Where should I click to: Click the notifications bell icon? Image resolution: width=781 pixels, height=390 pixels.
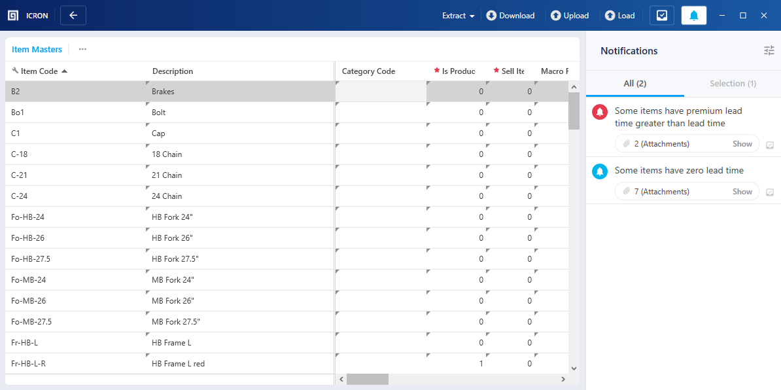pyautogui.click(x=693, y=15)
